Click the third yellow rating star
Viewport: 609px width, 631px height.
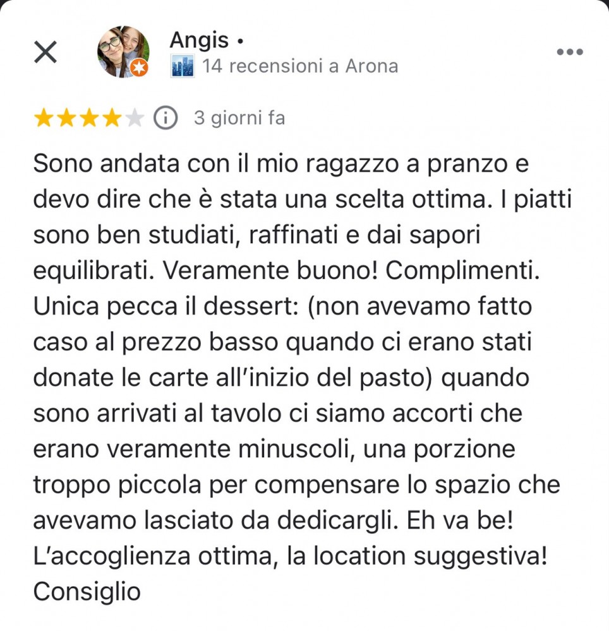(x=89, y=119)
